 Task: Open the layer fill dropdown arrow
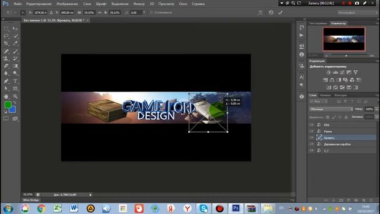pos(376,117)
